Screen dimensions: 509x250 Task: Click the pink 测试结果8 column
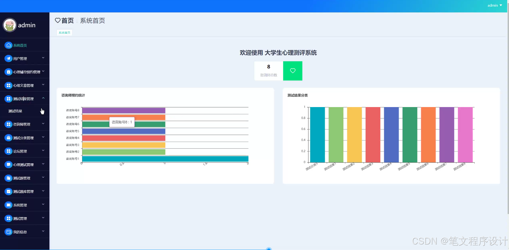tap(465, 135)
